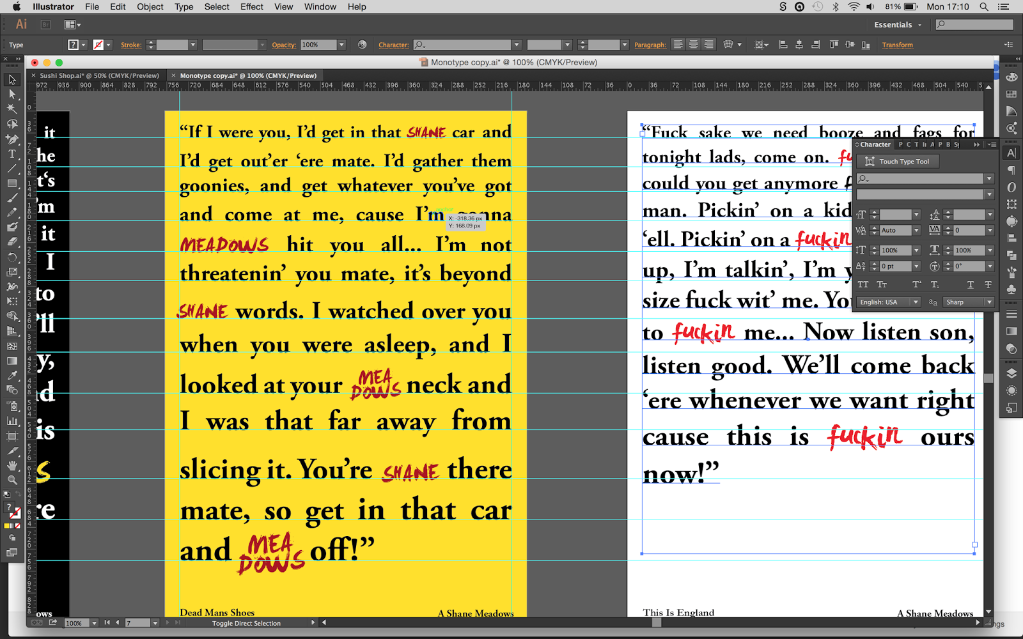Toggle Underline in Character panel
Screen dimensions: 1023x639
coord(971,284)
